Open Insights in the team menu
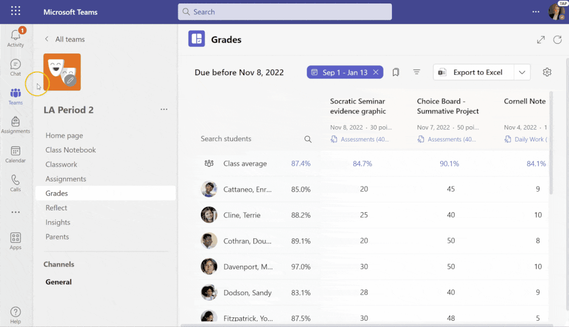The width and height of the screenshot is (569, 327). click(x=58, y=222)
